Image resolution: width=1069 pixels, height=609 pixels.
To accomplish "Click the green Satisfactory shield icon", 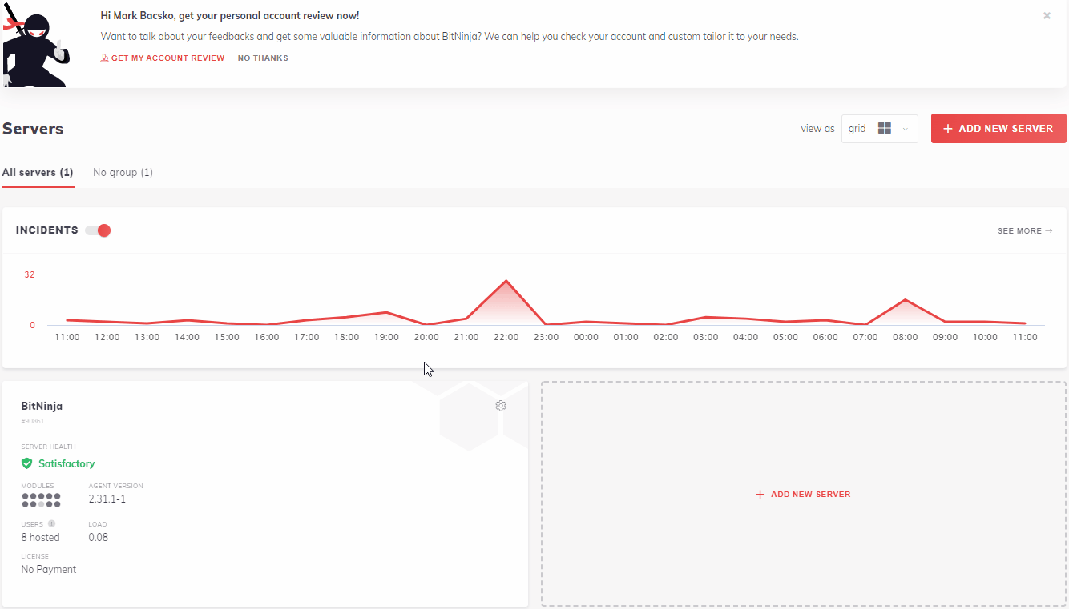I will point(27,463).
